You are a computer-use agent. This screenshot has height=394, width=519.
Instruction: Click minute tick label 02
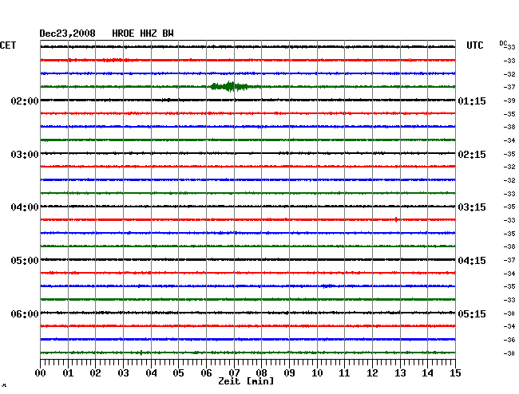[x=95, y=372]
